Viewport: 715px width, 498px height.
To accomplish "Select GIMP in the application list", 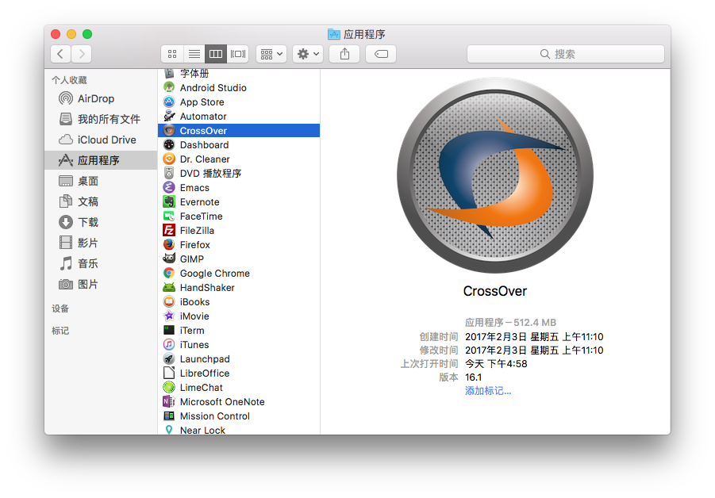I will click(191, 259).
